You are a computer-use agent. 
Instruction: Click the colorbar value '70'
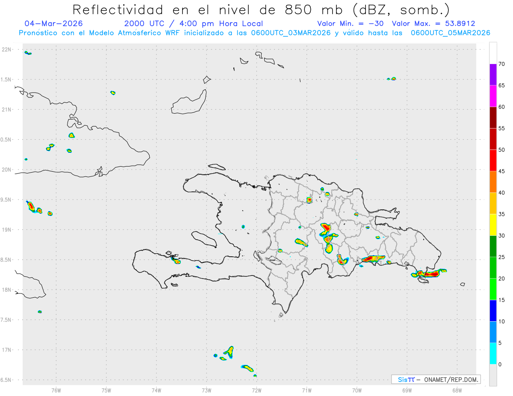coord(501,64)
